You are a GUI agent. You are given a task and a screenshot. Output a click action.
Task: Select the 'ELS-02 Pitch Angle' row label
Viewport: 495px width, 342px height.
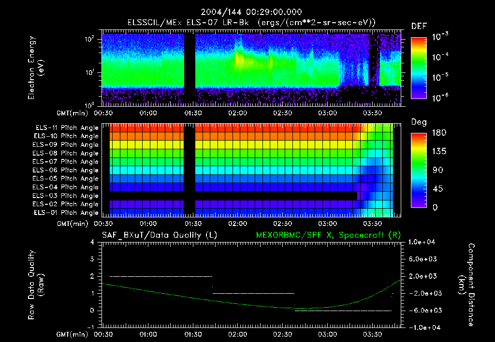point(66,204)
